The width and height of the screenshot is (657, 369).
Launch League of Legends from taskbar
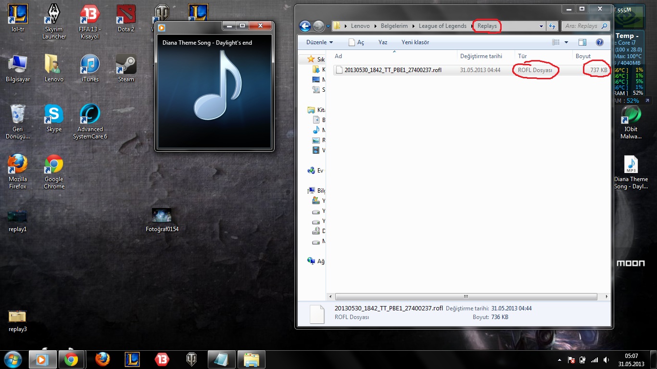pyautogui.click(x=132, y=359)
